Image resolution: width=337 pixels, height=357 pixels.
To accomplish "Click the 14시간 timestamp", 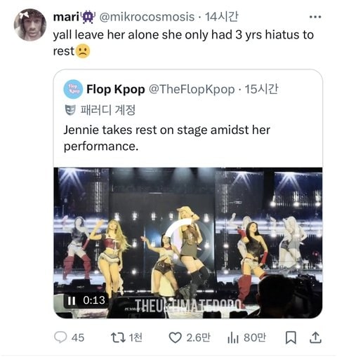I will [x=221, y=17].
